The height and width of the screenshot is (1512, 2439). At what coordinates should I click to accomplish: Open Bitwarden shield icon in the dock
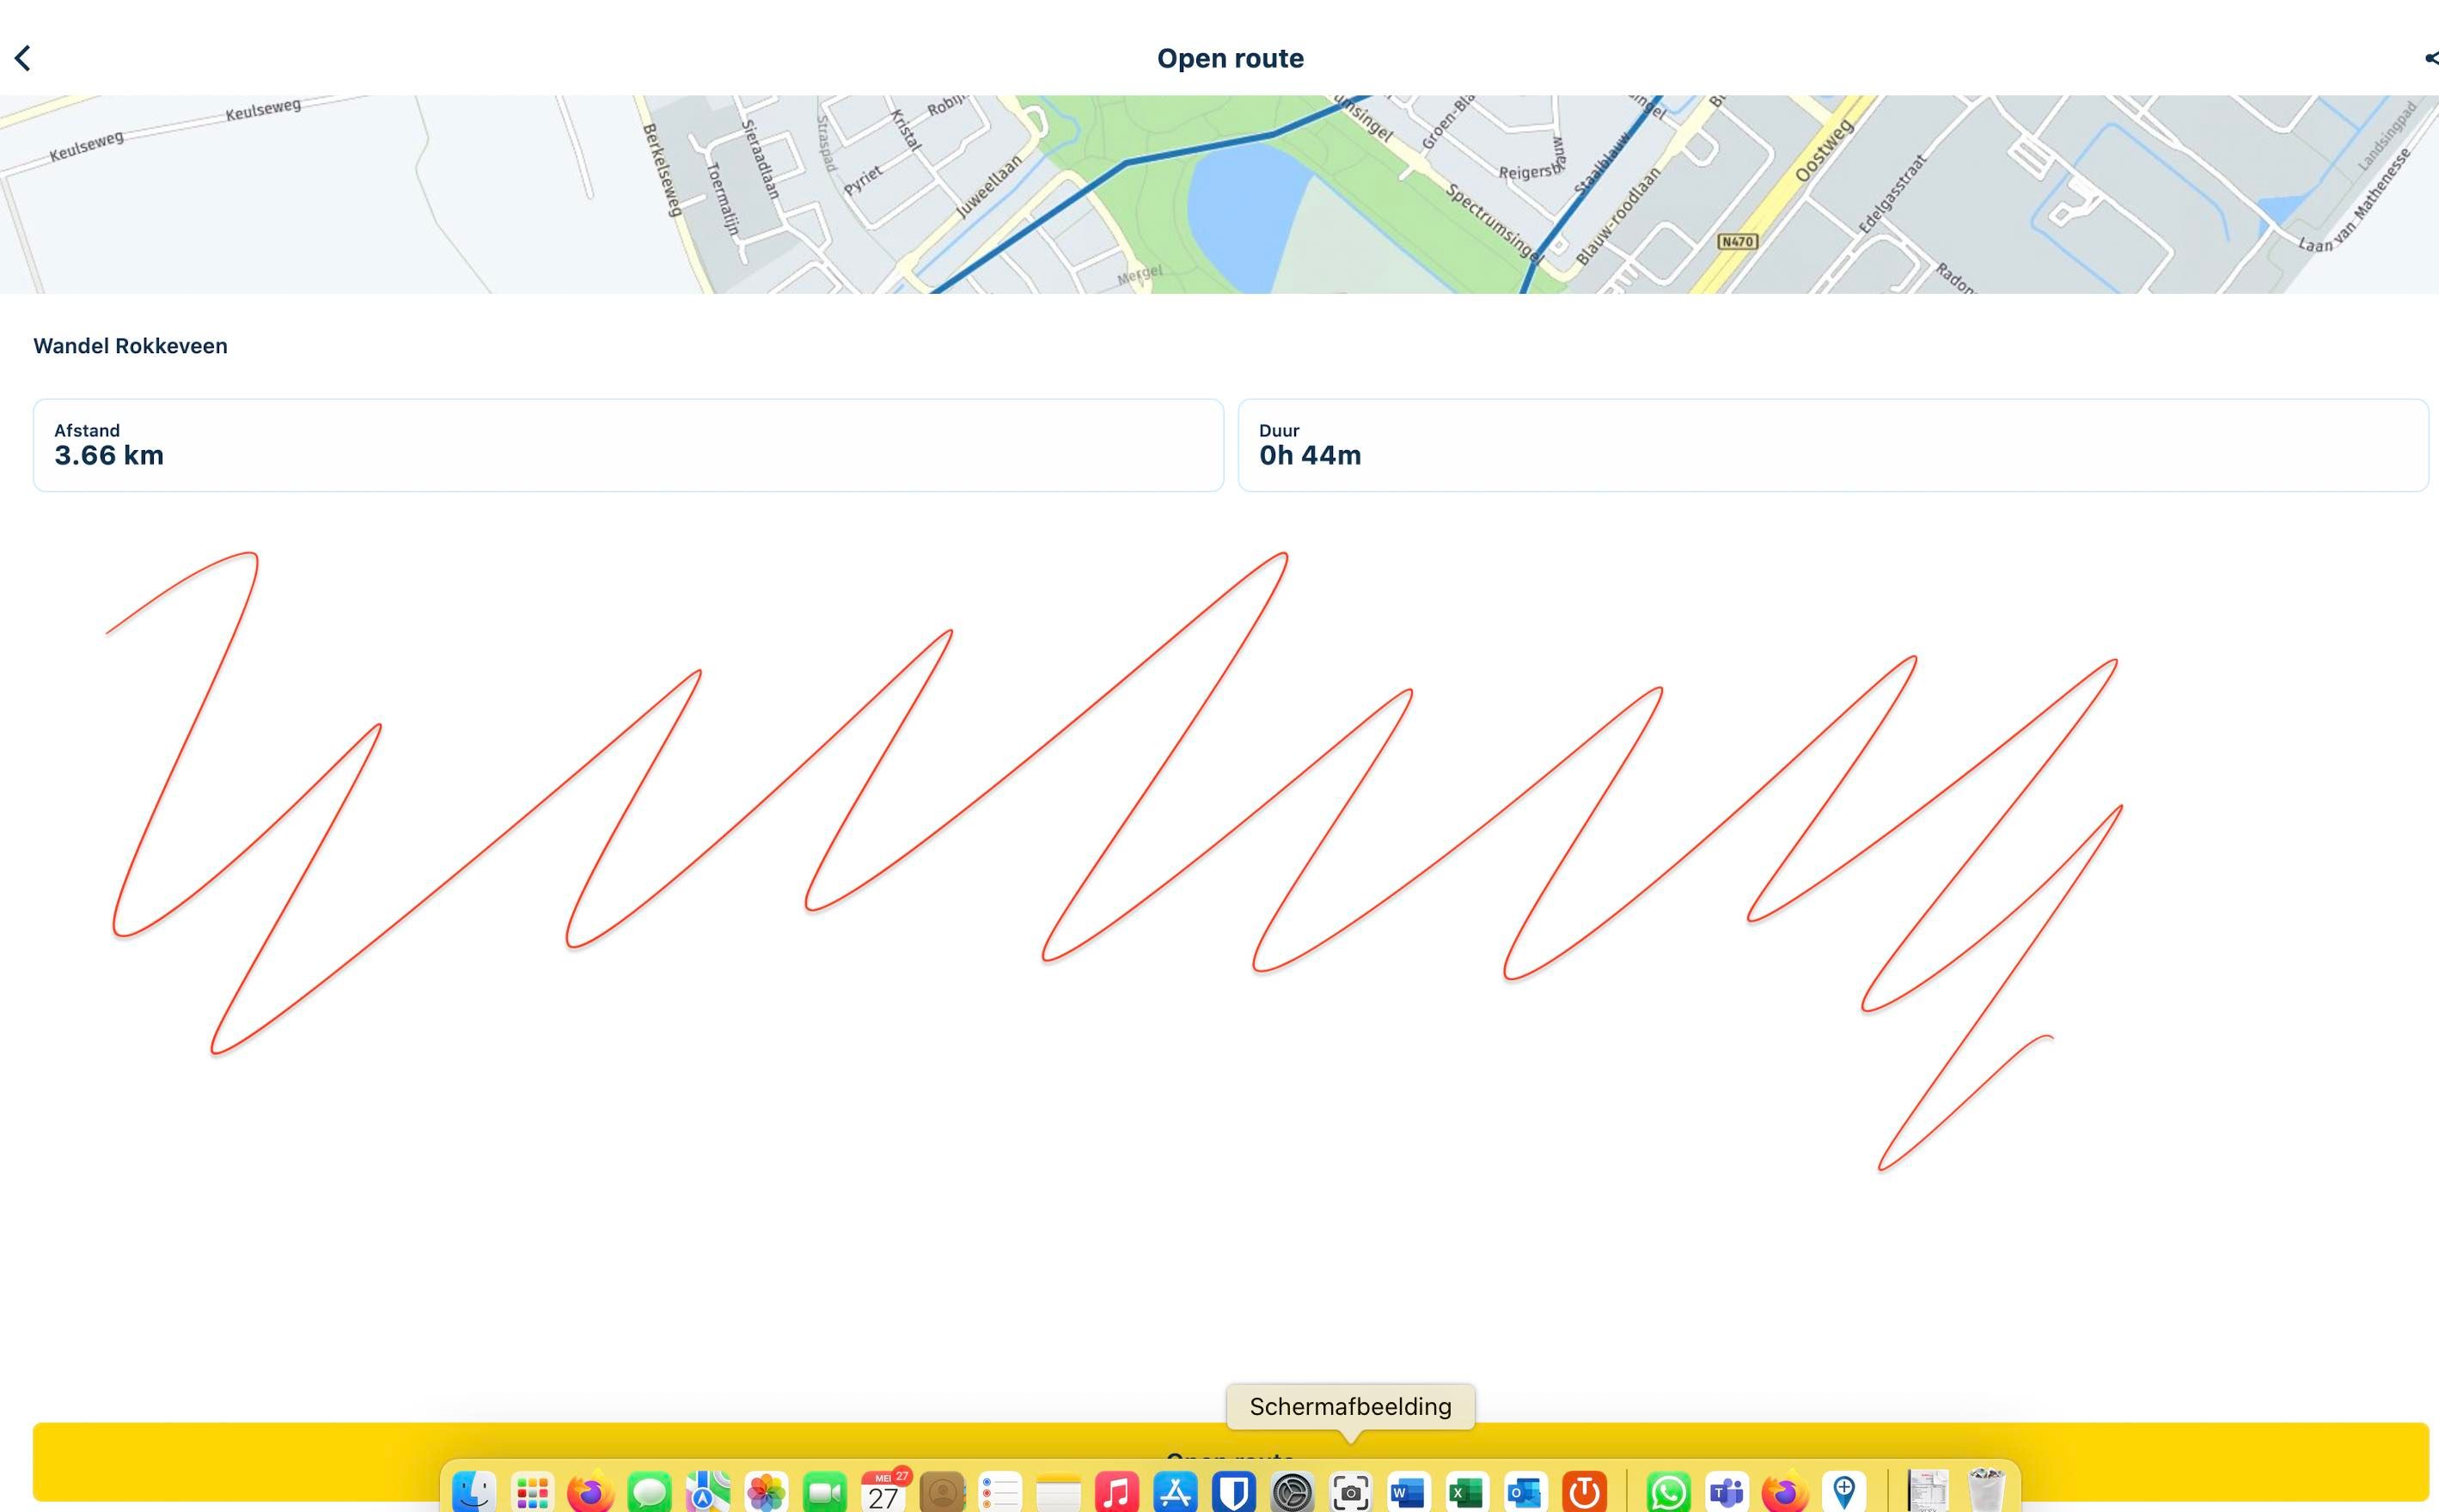click(x=1234, y=1492)
